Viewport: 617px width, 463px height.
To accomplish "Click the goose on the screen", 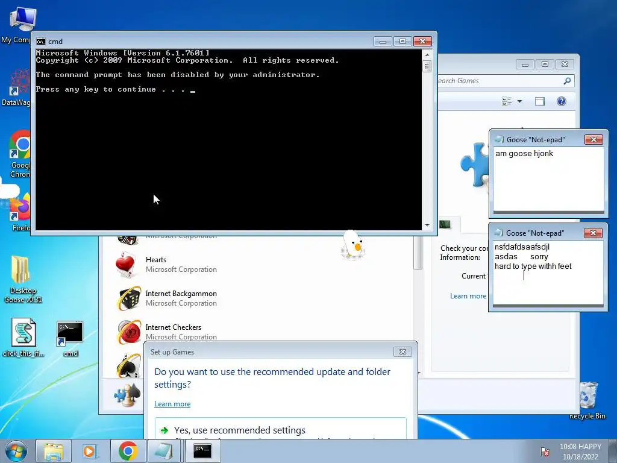I will (x=353, y=245).
